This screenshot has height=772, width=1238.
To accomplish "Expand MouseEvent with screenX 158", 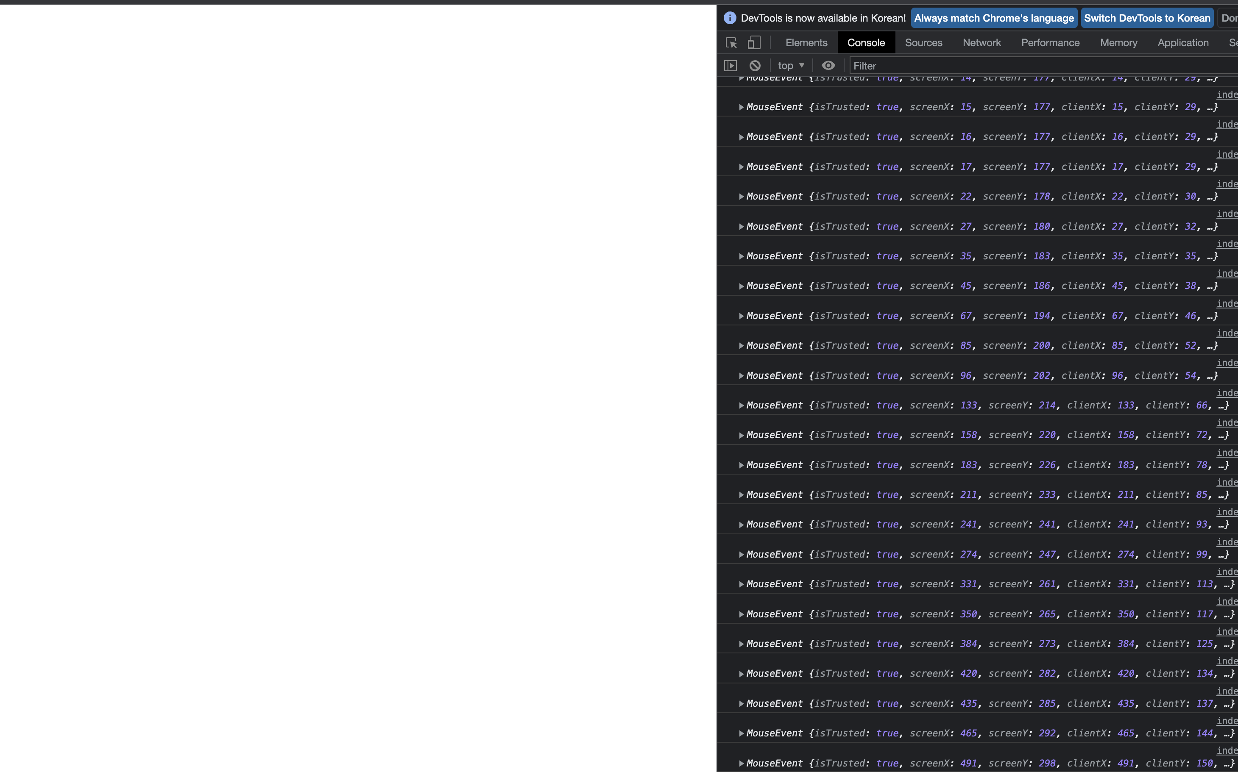I will [742, 435].
